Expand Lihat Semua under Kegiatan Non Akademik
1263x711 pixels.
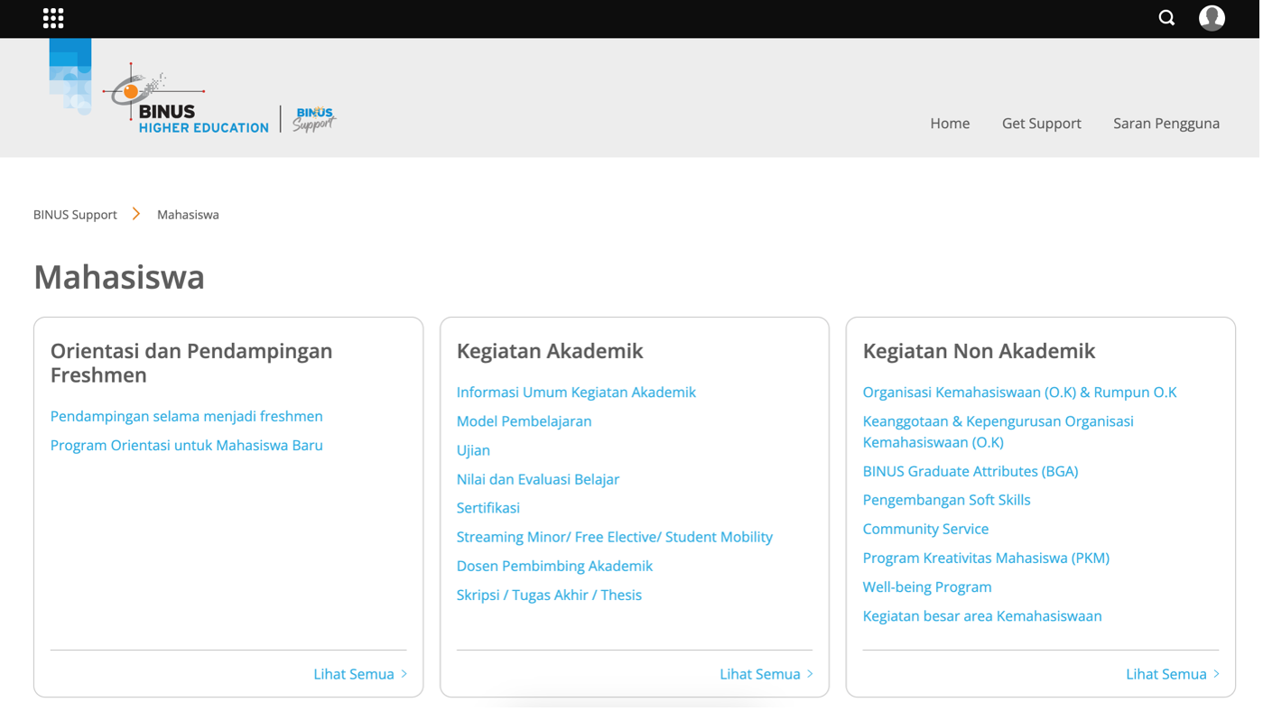pos(1172,674)
